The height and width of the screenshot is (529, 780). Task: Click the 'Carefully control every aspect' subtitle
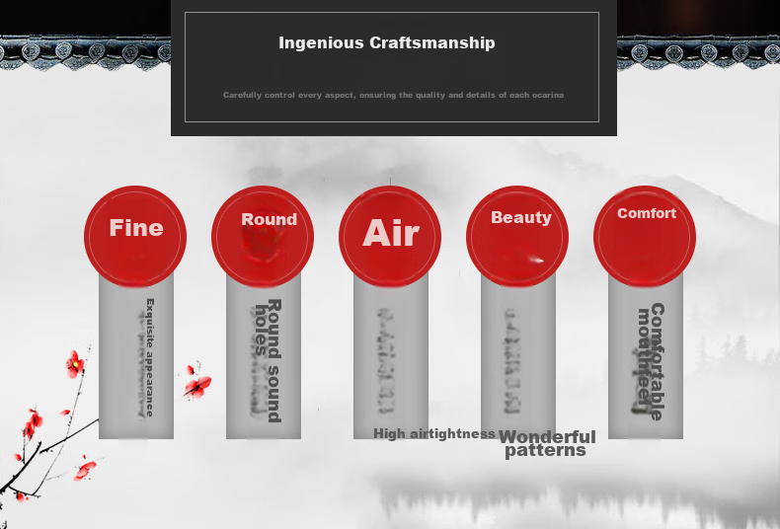(x=394, y=95)
